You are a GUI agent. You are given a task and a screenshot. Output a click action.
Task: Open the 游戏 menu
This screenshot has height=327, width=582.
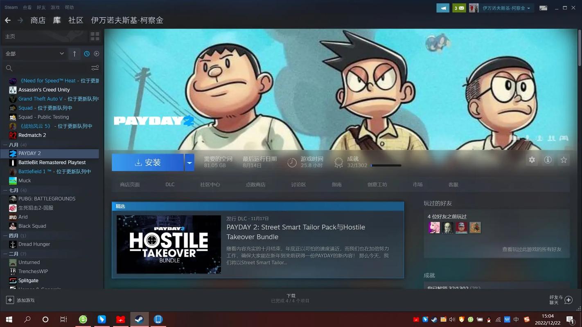55,7
